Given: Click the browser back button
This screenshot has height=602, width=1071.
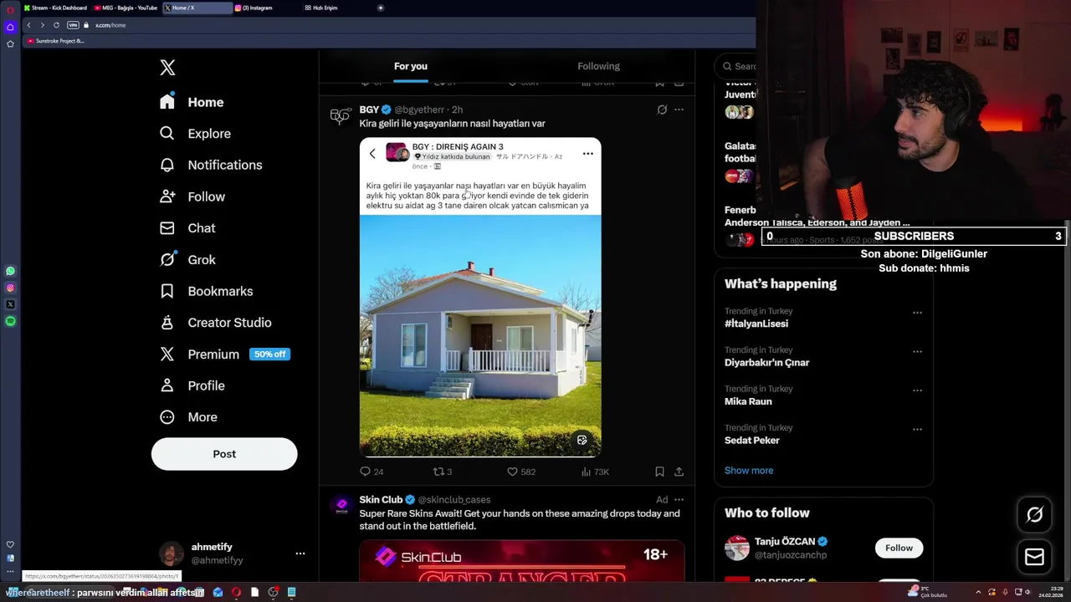Looking at the screenshot, I should (28, 25).
